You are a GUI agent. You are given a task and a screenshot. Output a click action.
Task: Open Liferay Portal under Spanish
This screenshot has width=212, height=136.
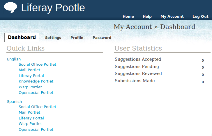[31, 118]
